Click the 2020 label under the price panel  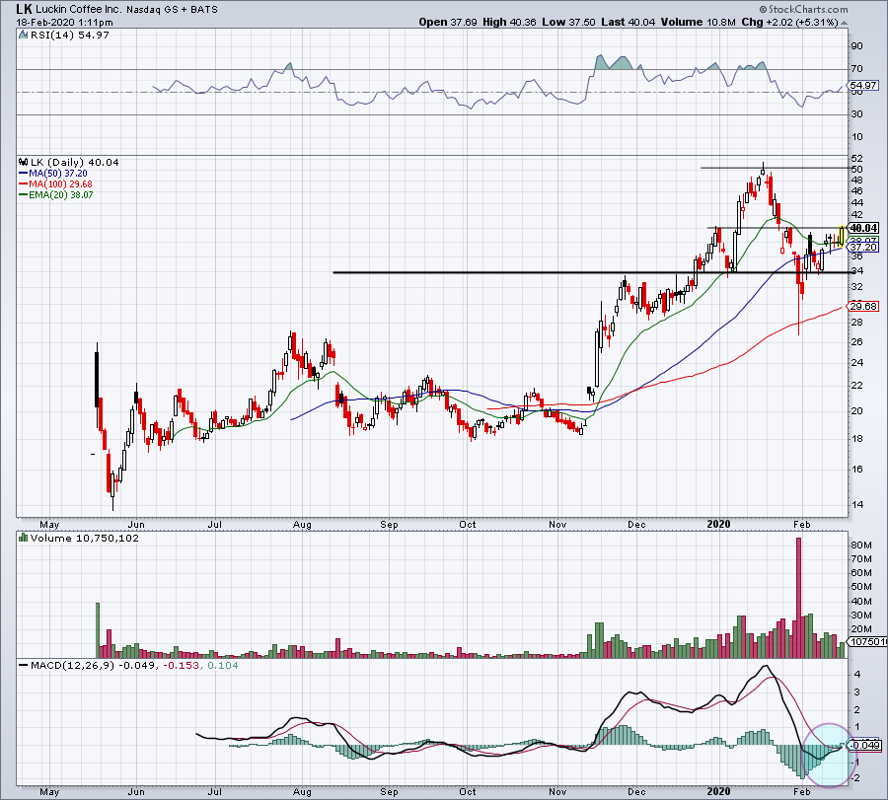(x=718, y=524)
